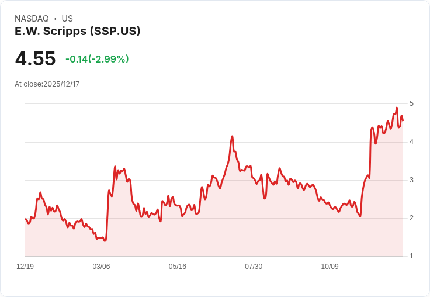The width and height of the screenshot is (430, 297).
Task: Click the At close:2025/12/17 timestamp
Action: point(47,84)
